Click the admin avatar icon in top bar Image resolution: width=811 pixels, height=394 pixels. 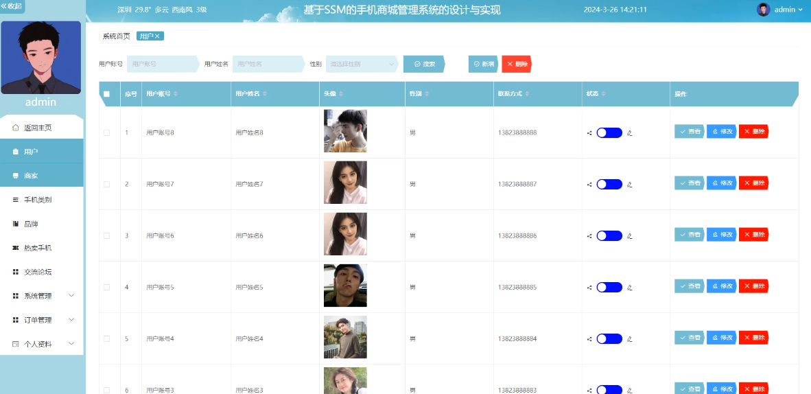(x=764, y=10)
